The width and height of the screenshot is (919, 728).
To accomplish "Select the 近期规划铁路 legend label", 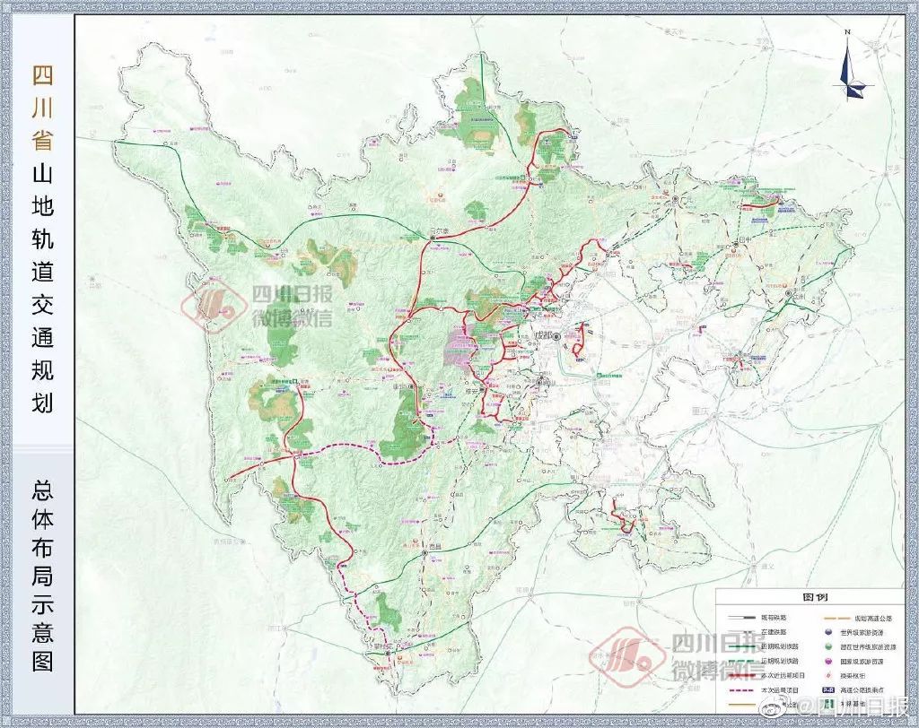I will click(x=779, y=646).
